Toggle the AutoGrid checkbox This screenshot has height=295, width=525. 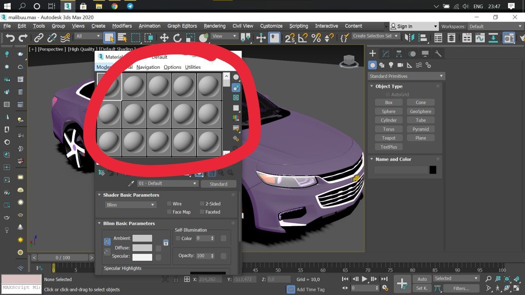tap(388, 94)
